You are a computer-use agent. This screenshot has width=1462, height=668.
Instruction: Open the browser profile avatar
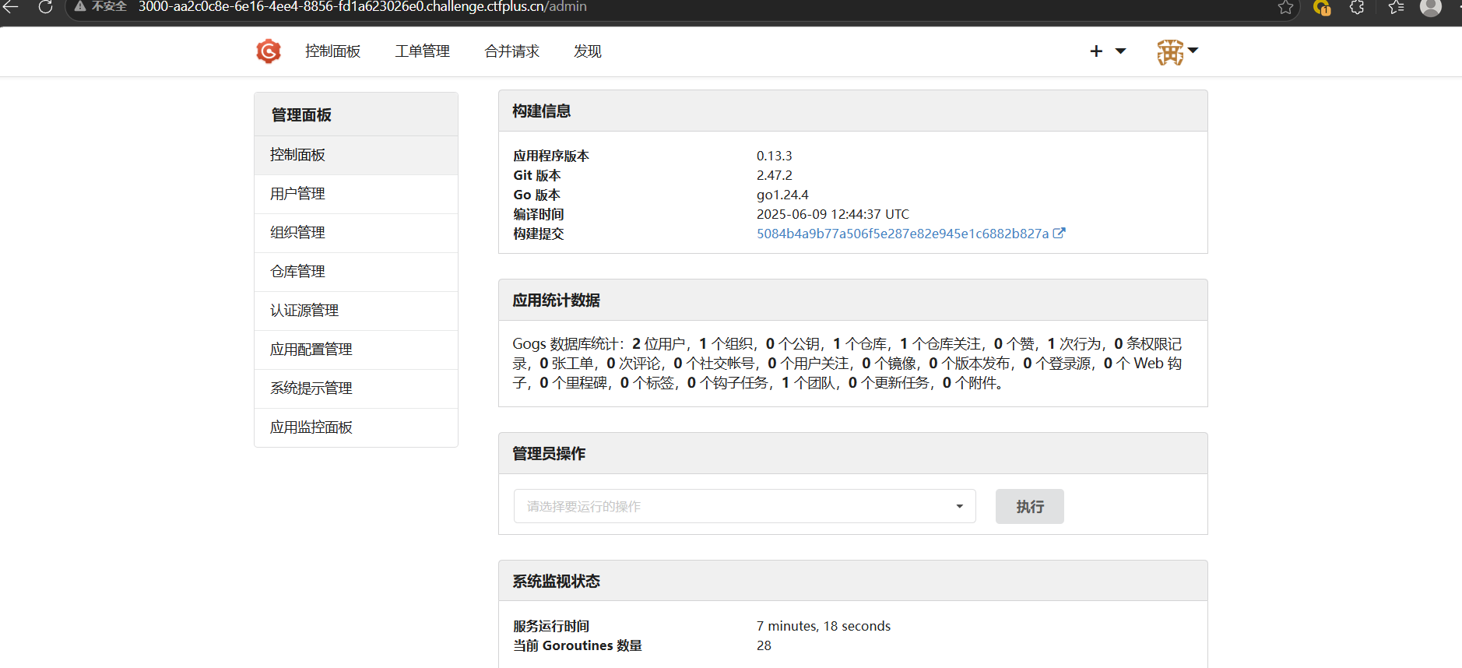click(x=1431, y=7)
